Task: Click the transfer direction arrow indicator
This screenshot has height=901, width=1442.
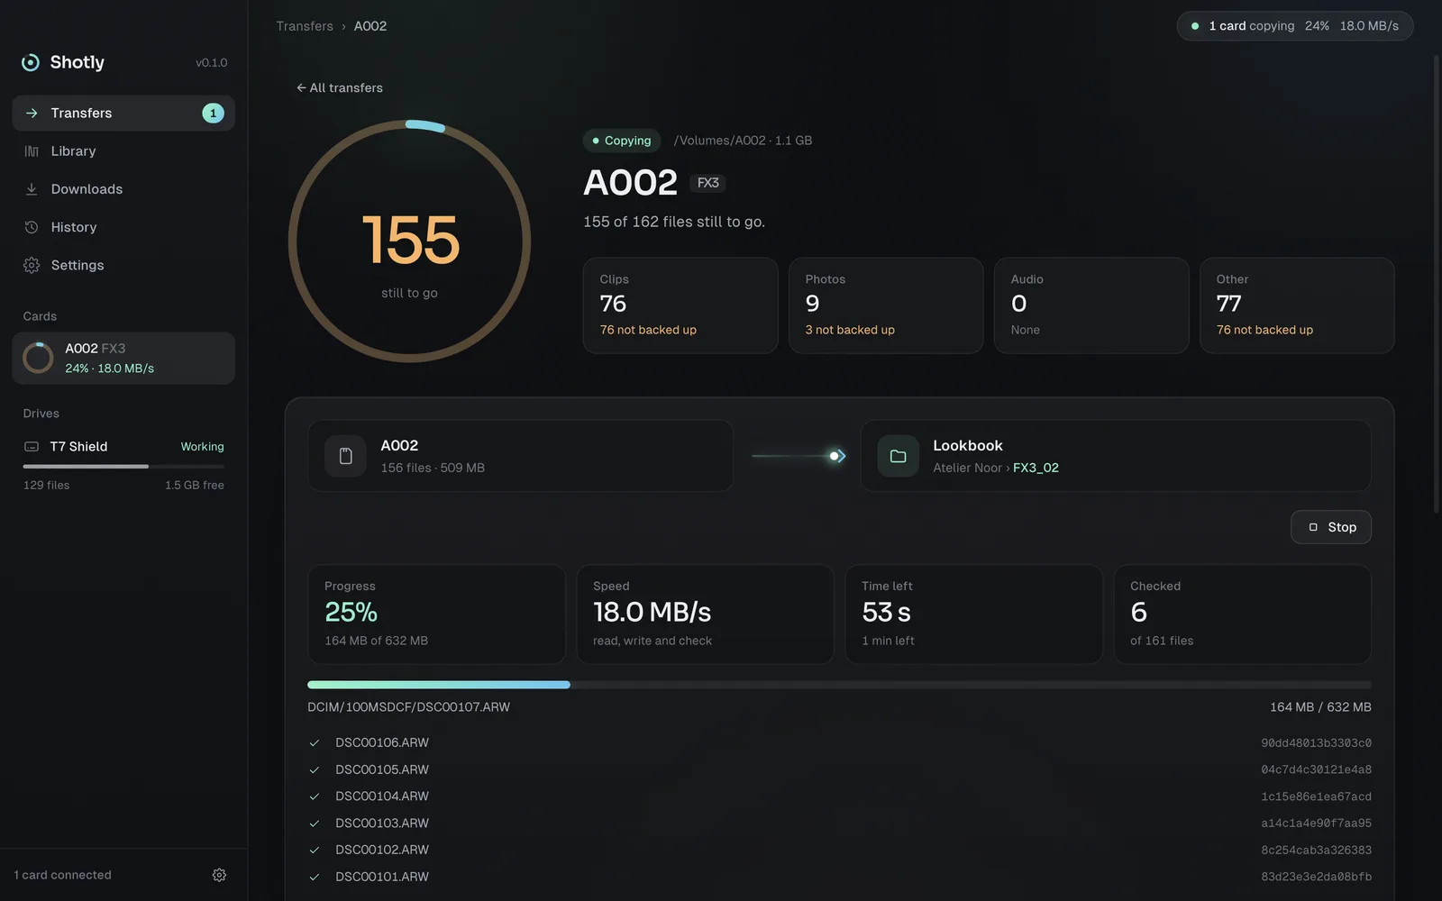Action: pos(799,456)
